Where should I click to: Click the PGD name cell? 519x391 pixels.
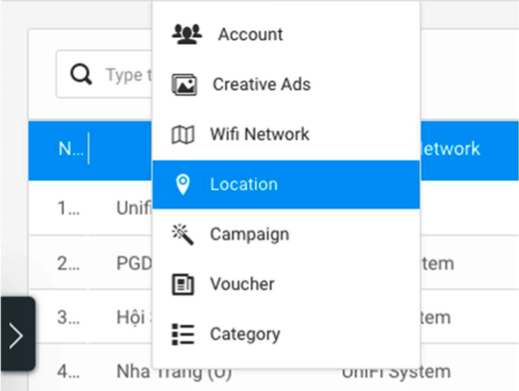click(134, 263)
